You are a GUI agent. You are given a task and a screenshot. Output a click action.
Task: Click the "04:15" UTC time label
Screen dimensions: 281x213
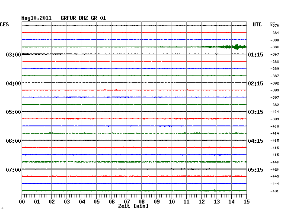click(255, 141)
